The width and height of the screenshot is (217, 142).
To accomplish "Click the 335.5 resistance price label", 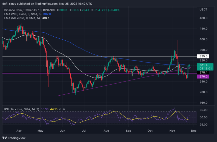I will click(x=203, y=57).
